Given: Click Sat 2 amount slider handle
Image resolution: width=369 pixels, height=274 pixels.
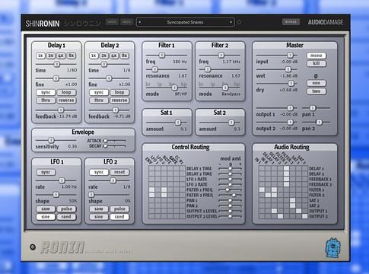Looking at the screenshot, I should click(231, 123).
